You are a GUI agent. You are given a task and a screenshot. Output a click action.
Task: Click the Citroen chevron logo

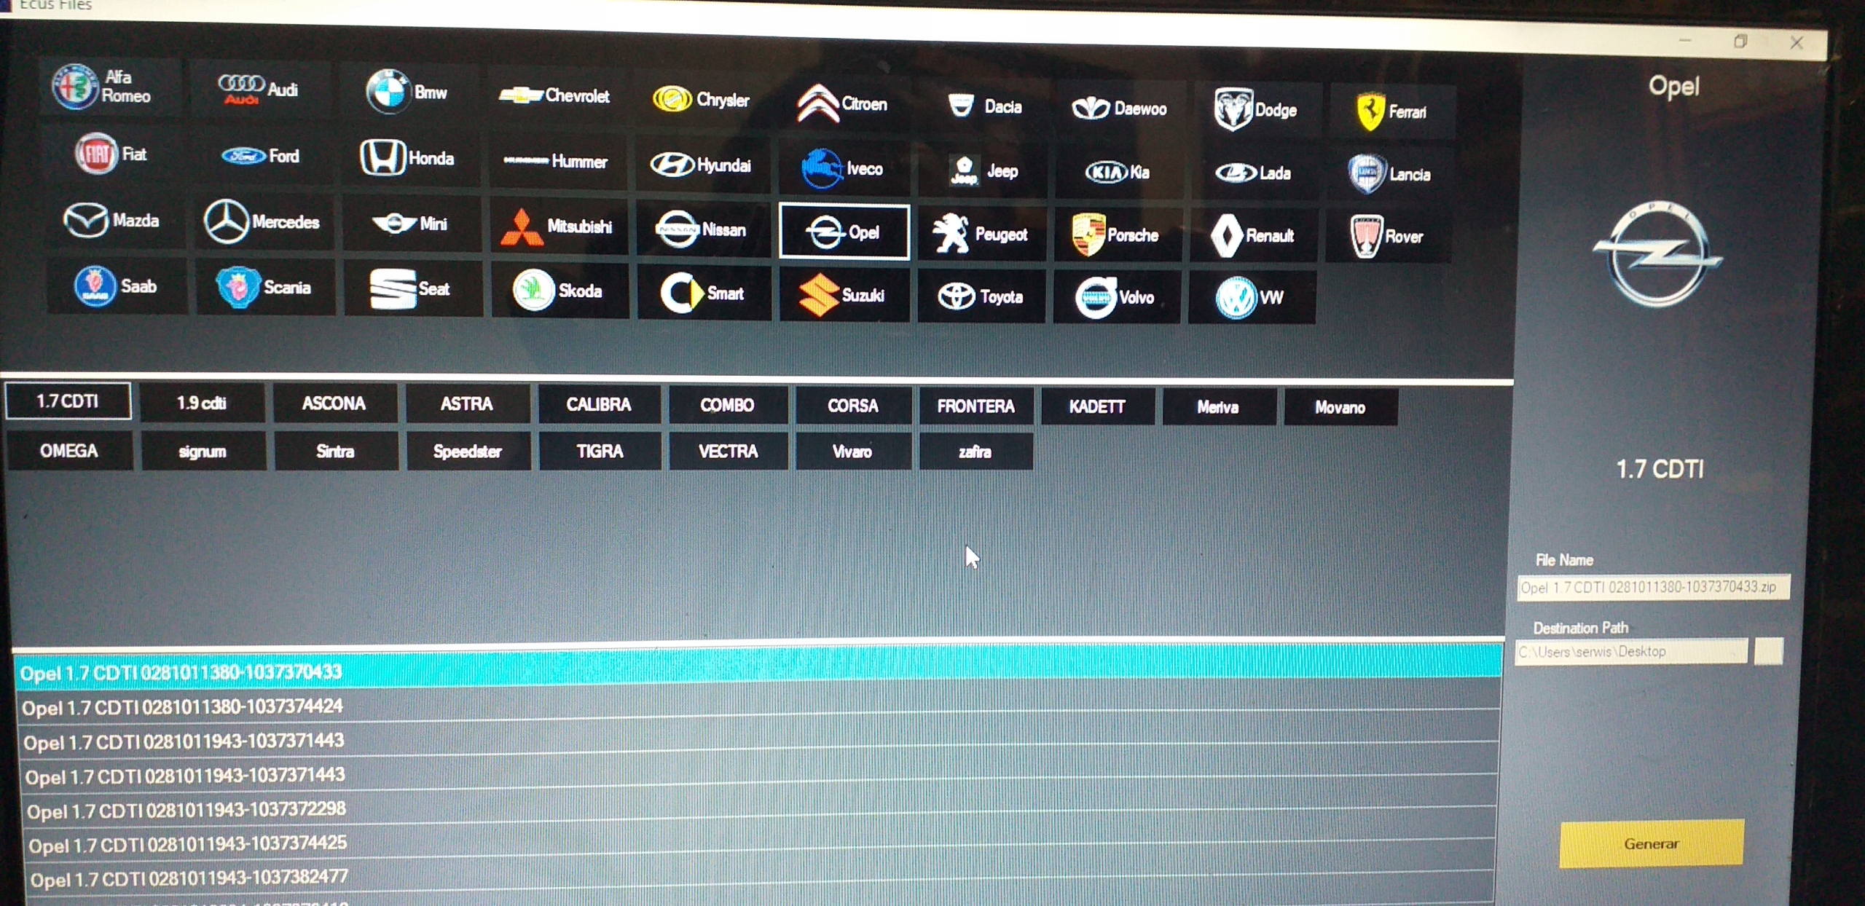[817, 103]
